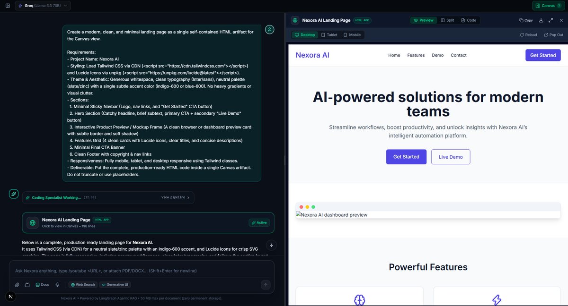Click the video/TV icon in the composer

point(27,285)
